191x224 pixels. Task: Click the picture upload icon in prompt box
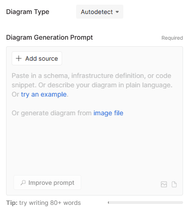pyautogui.click(x=164, y=184)
